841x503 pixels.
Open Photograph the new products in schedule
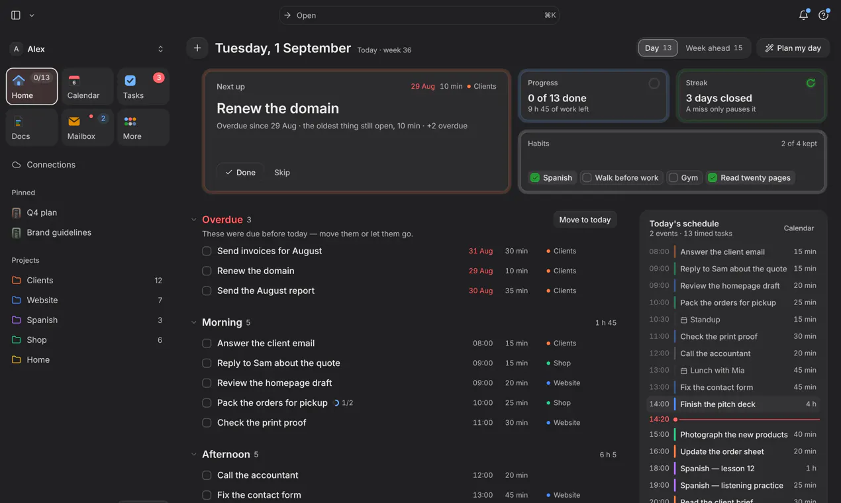click(x=733, y=435)
